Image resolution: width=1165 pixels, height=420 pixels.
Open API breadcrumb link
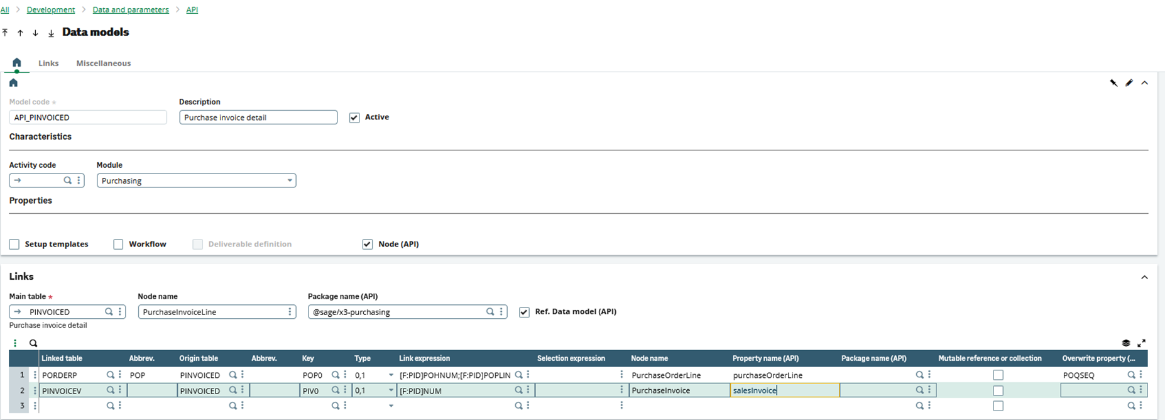tap(192, 9)
